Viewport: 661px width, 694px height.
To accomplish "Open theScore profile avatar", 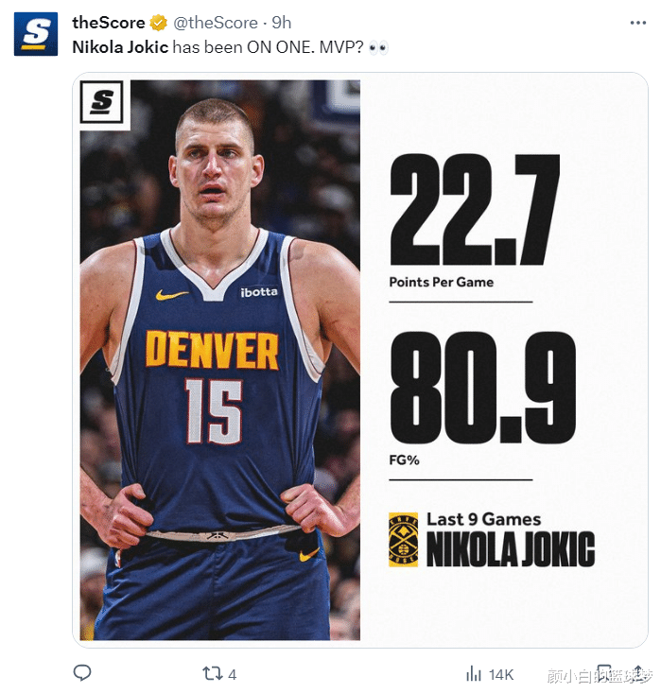I will coord(36,34).
